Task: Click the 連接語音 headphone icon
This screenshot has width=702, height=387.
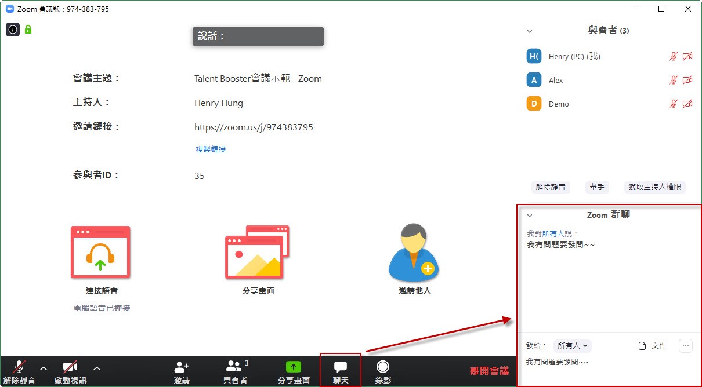Action: (101, 251)
